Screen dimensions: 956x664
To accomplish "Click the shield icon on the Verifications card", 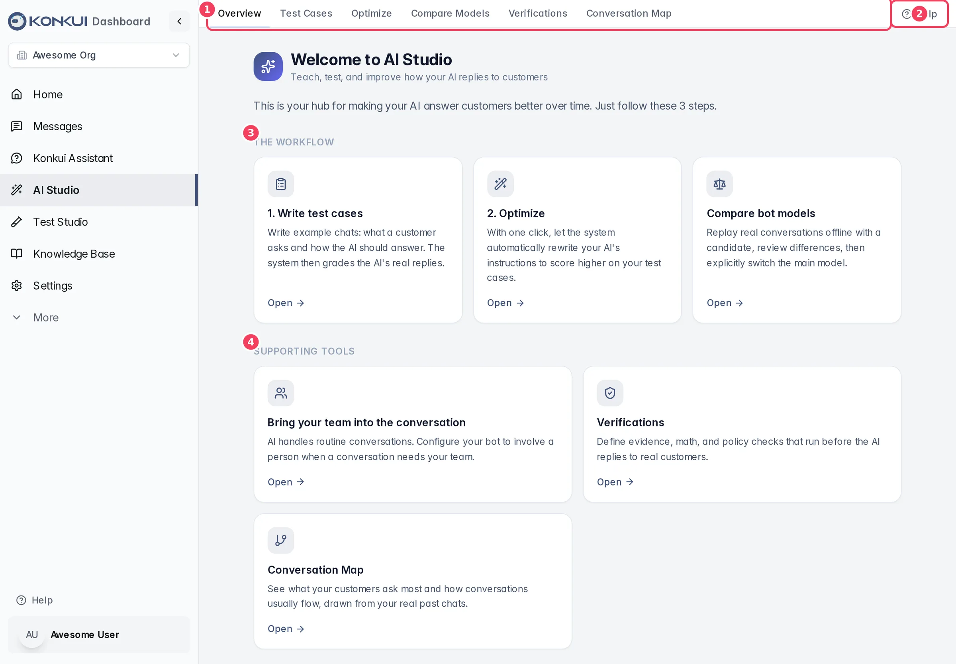I will point(610,393).
